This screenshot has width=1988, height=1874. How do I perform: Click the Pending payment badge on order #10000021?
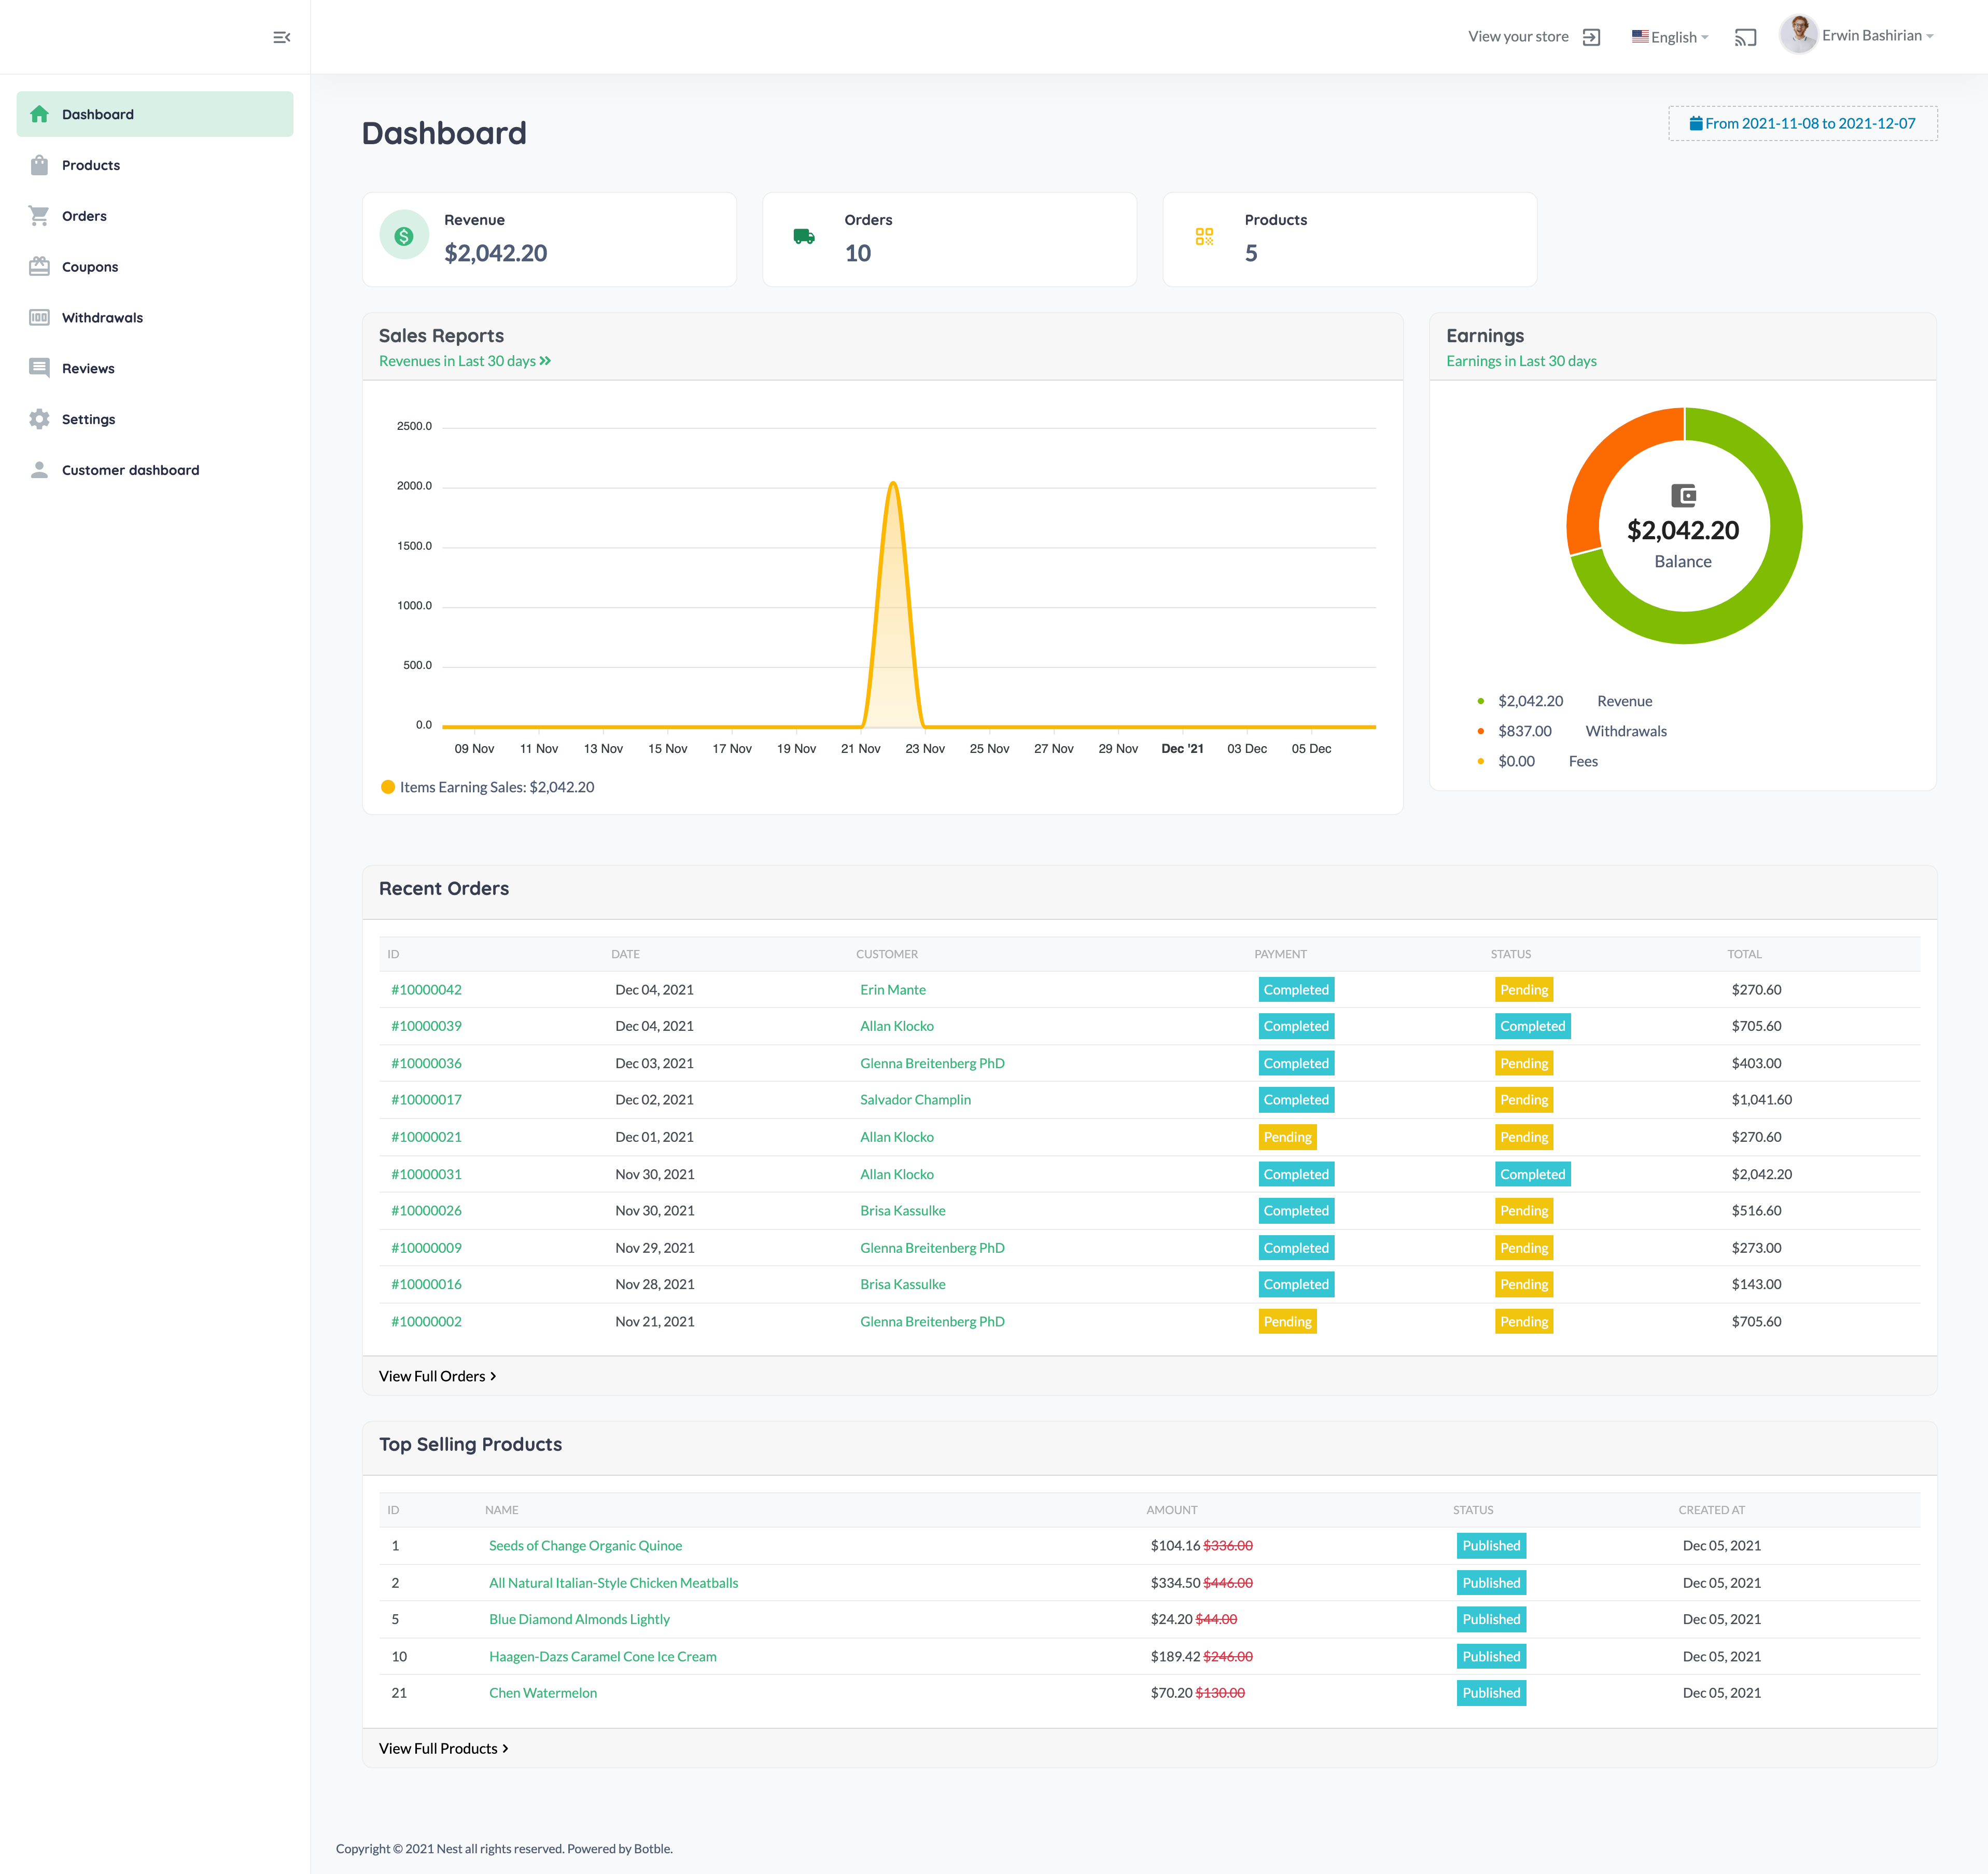click(x=1287, y=1137)
